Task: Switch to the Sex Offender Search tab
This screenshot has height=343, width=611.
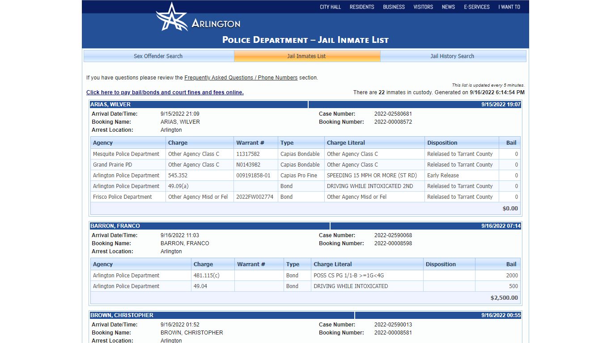Action: (158, 56)
